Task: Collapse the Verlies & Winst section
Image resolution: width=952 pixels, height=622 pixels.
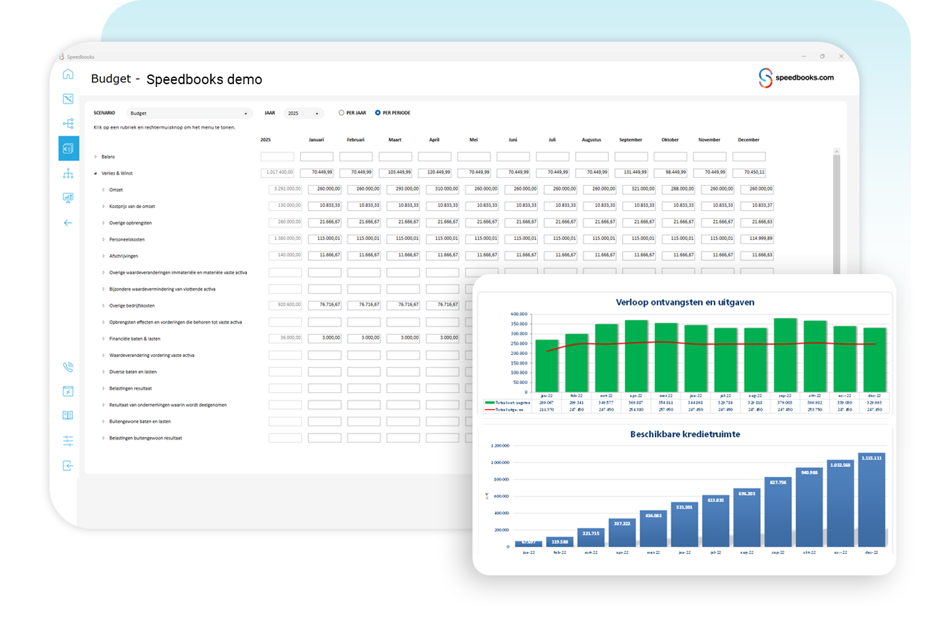Action: (x=96, y=173)
